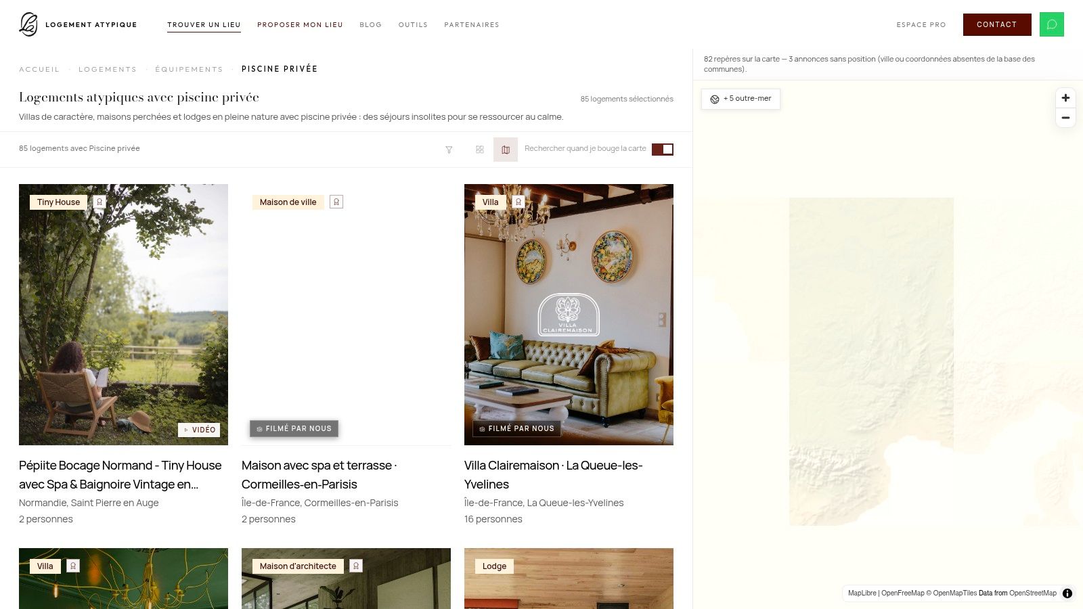The image size is (1083, 609).
Task: Open 'Pépiite Bocage Normand - Tiny House' title
Action: click(x=120, y=475)
